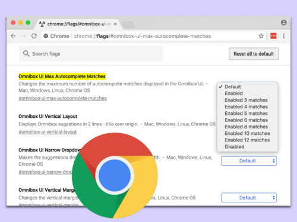Image resolution: width=297 pixels, height=222 pixels.
Task: Select "Disabled" in the open dropdown
Action: [x=235, y=147]
